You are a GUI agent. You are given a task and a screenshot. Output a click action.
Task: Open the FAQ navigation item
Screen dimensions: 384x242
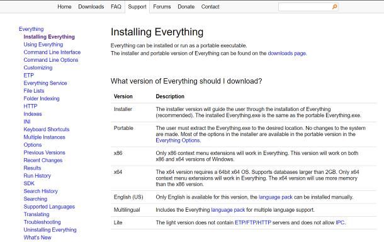pos(116,7)
